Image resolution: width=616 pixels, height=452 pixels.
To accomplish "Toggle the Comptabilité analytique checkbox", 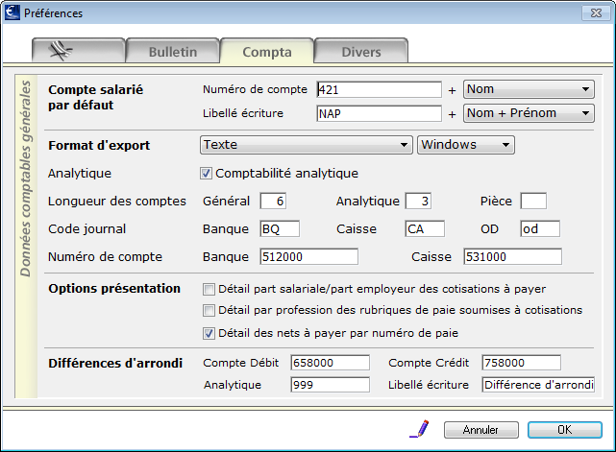I will (206, 173).
